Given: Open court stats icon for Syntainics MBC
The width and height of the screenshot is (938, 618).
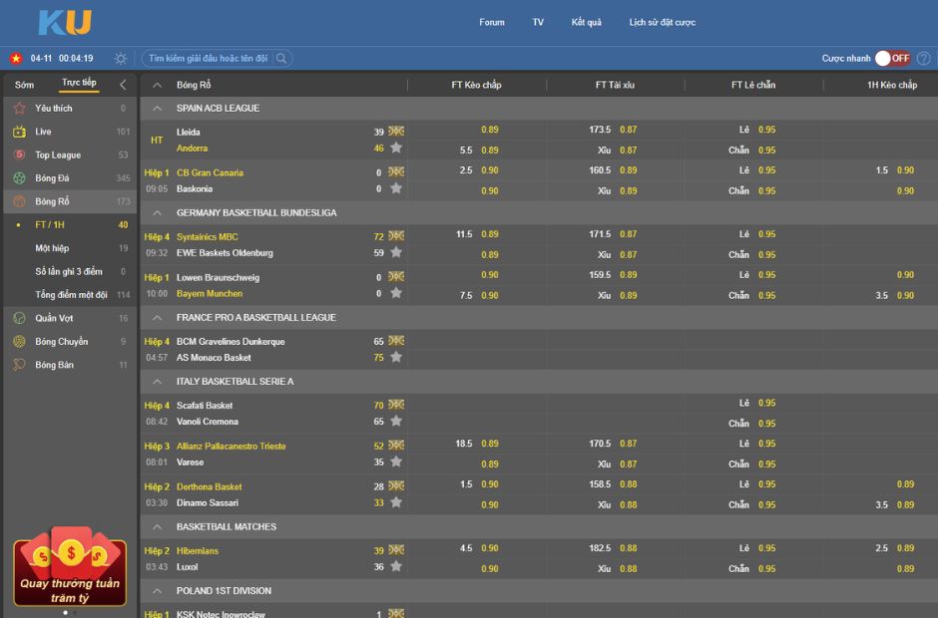Looking at the screenshot, I should click(396, 235).
